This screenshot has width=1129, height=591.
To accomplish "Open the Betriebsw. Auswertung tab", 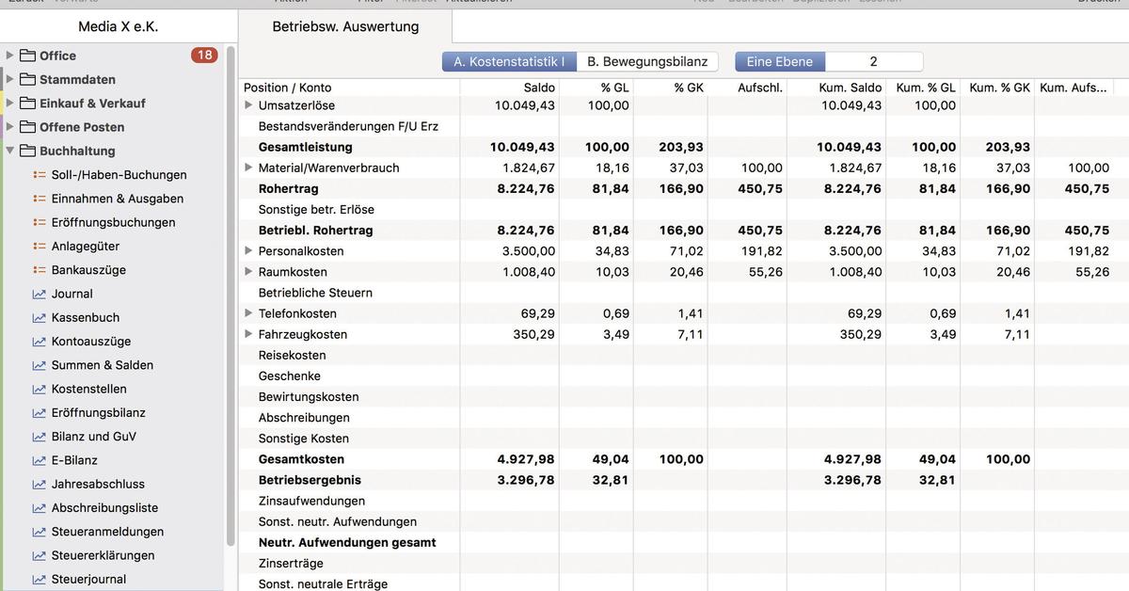I will coord(345,26).
